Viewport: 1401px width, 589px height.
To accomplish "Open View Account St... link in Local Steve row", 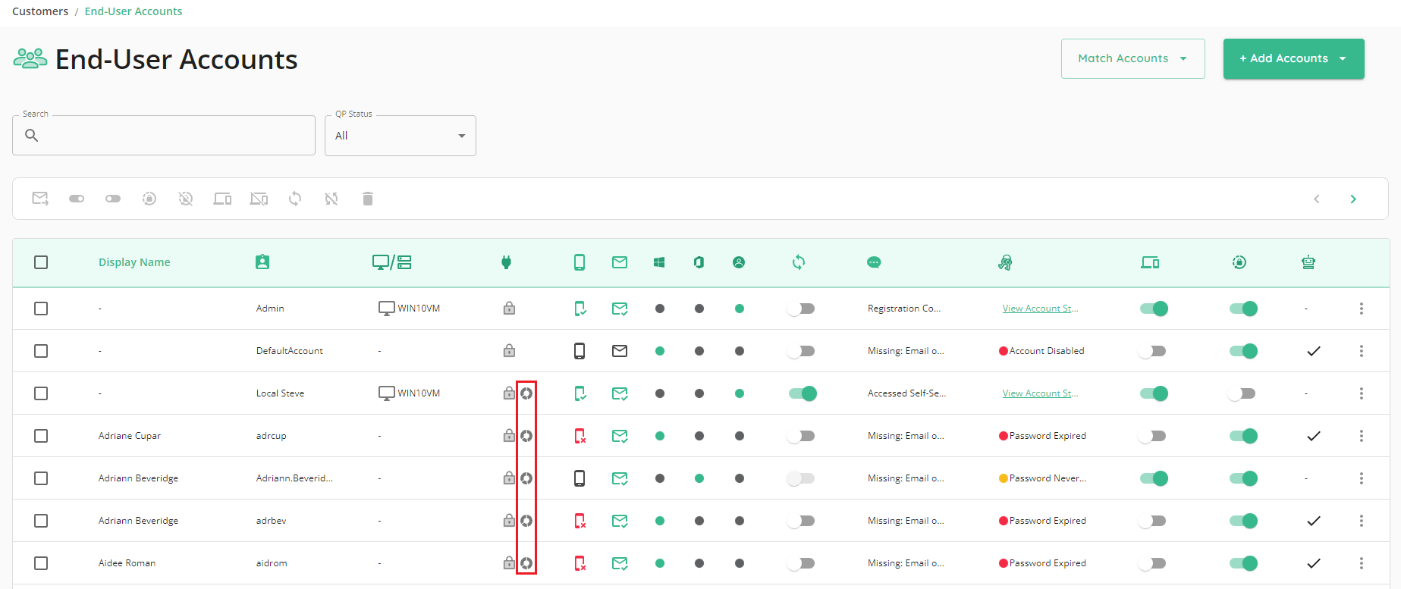I will tap(1040, 393).
